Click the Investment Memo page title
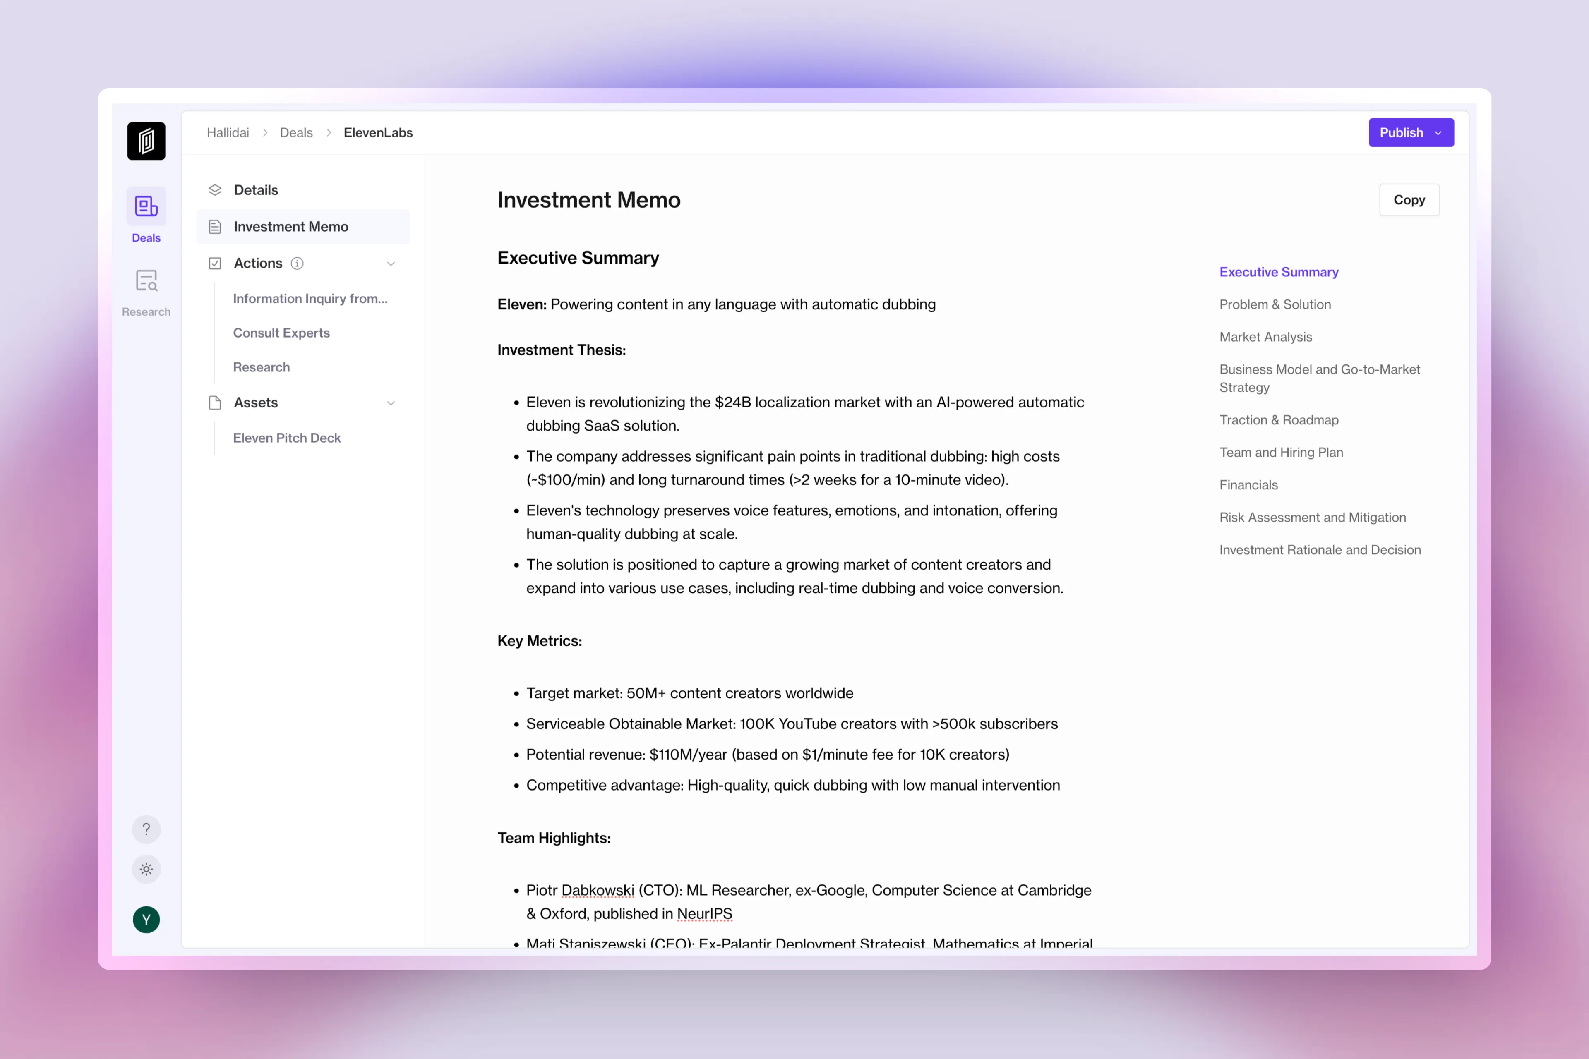Image resolution: width=1589 pixels, height=1059 pixels. click(589, 200)
